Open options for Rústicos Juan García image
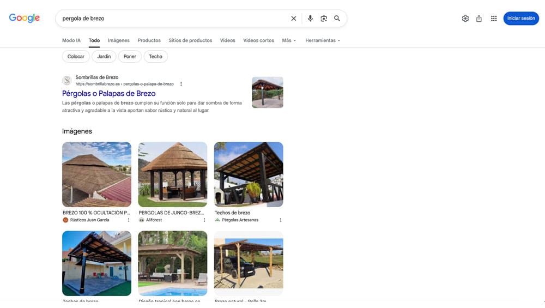The image size is (545, 308). point(129,220)
